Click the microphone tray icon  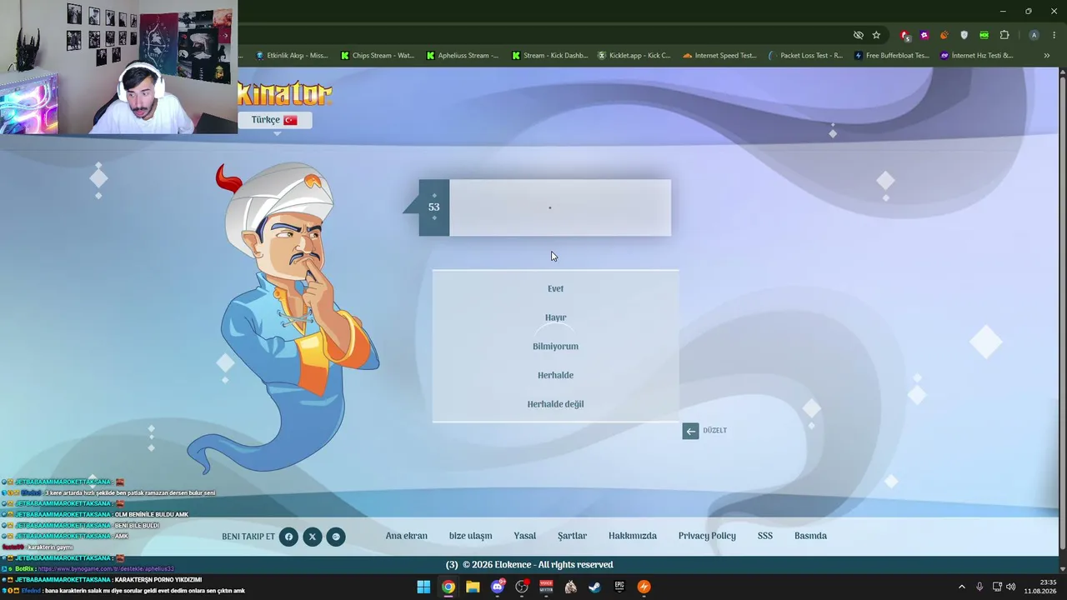pyautogui.click(x=979, y=587)
